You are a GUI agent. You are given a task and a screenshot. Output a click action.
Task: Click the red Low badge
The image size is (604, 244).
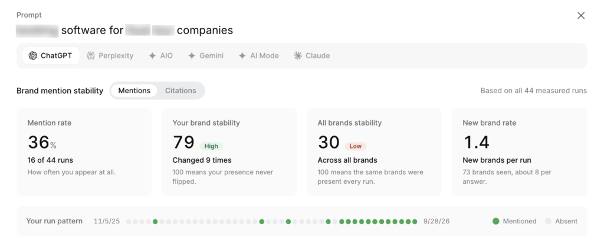coord(356,146)
